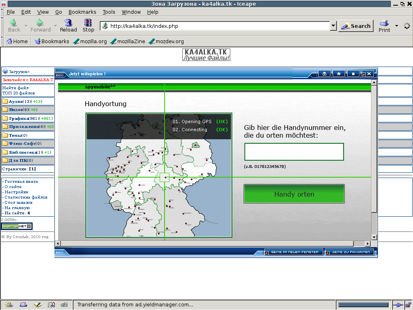Click the star icon in ad popup header
Viewport: 413px width, 310px height.
(x=339, y=74)
